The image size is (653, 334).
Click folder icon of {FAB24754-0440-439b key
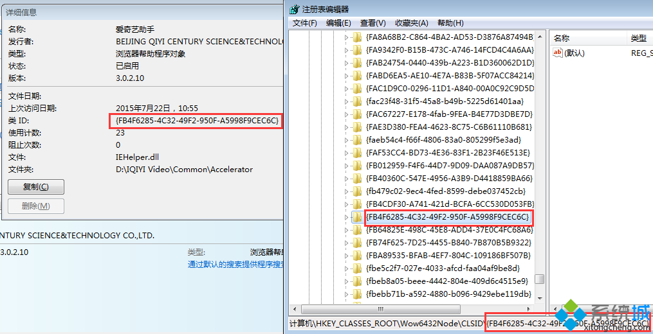pyautogui.click(x=357, y=63)
